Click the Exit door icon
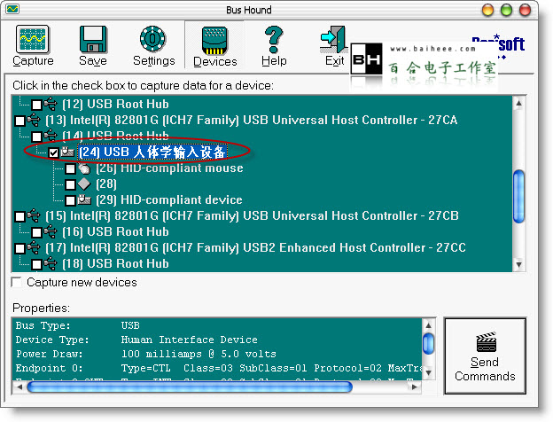This screenshot has height=422, width=553. point(333,39)
